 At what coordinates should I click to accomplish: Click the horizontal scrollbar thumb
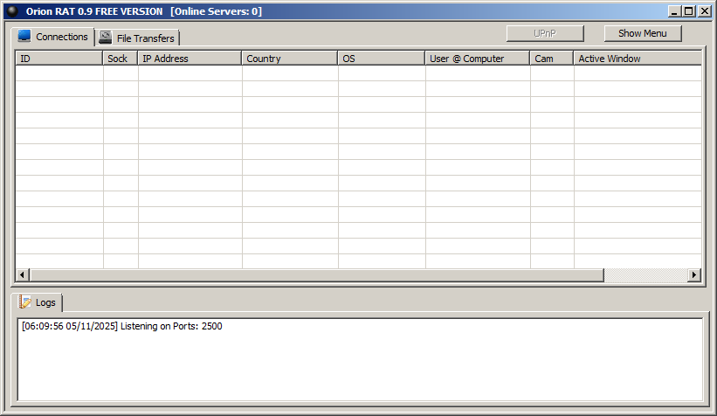tap(316, 275)
